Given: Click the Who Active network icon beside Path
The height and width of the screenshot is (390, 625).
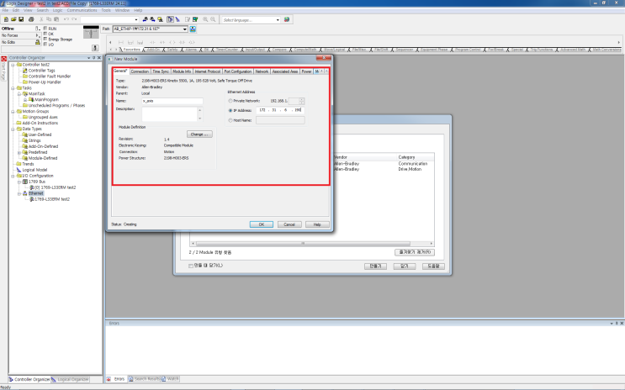Looking at the screenshot, I should click(193, 29).
